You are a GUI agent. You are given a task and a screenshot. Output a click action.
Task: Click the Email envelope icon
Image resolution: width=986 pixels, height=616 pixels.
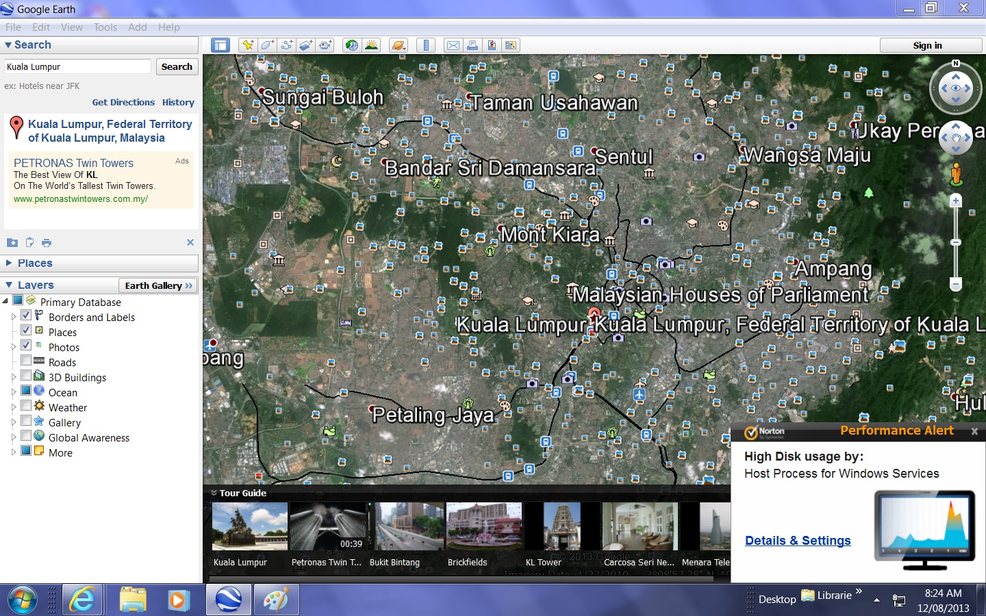453,45
